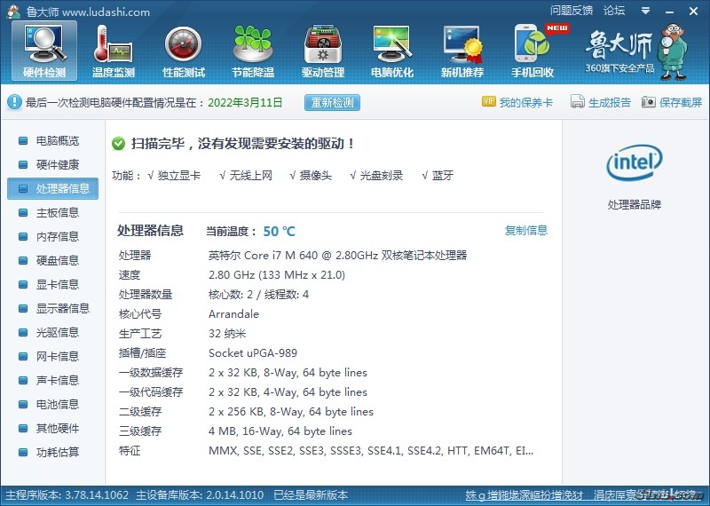Click 生成报告 to generate report
The image size is (710, 506).
(601, 103)
